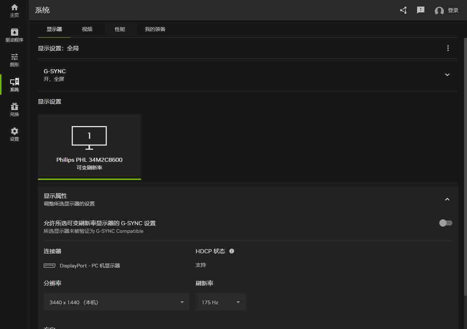Switch to the 视频 tab
The image size is (467, 329).
point(87,29)
